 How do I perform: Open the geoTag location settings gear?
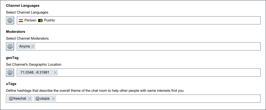[10, 73]
